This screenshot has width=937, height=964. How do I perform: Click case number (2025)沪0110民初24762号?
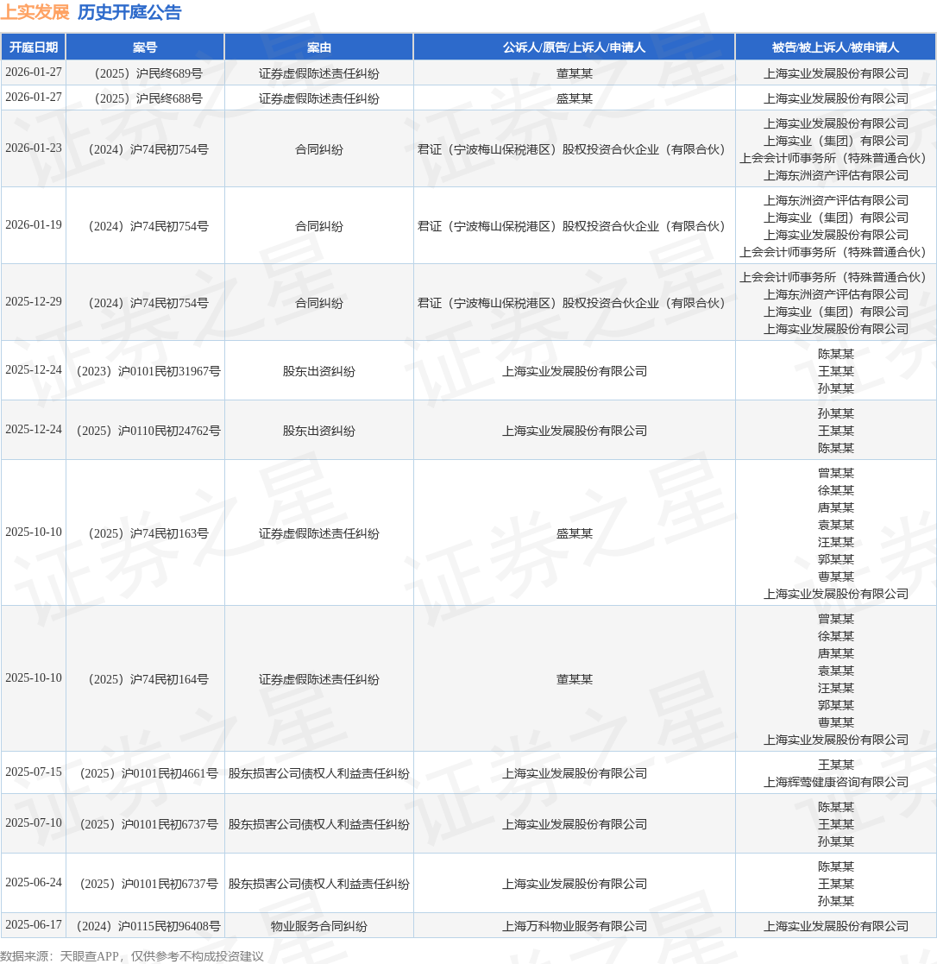145,431
